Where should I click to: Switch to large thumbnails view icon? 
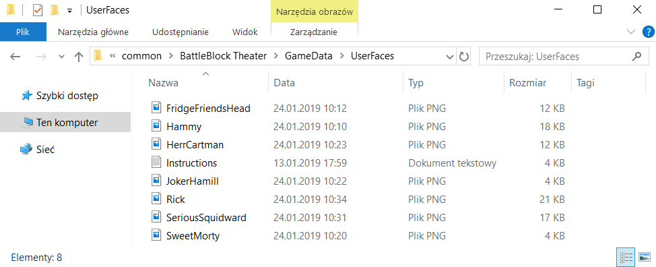(645, 257)
